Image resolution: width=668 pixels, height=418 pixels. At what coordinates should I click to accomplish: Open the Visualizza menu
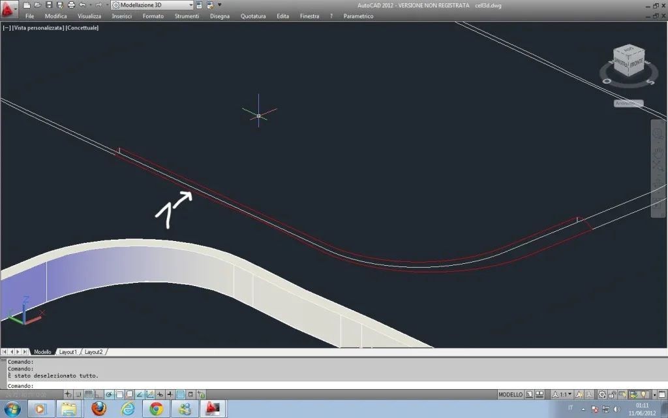89,16
